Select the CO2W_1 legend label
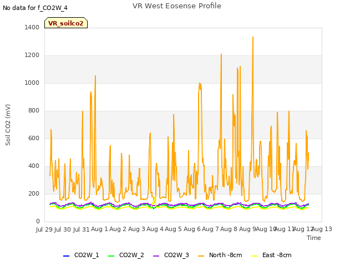 pos(87,255)
